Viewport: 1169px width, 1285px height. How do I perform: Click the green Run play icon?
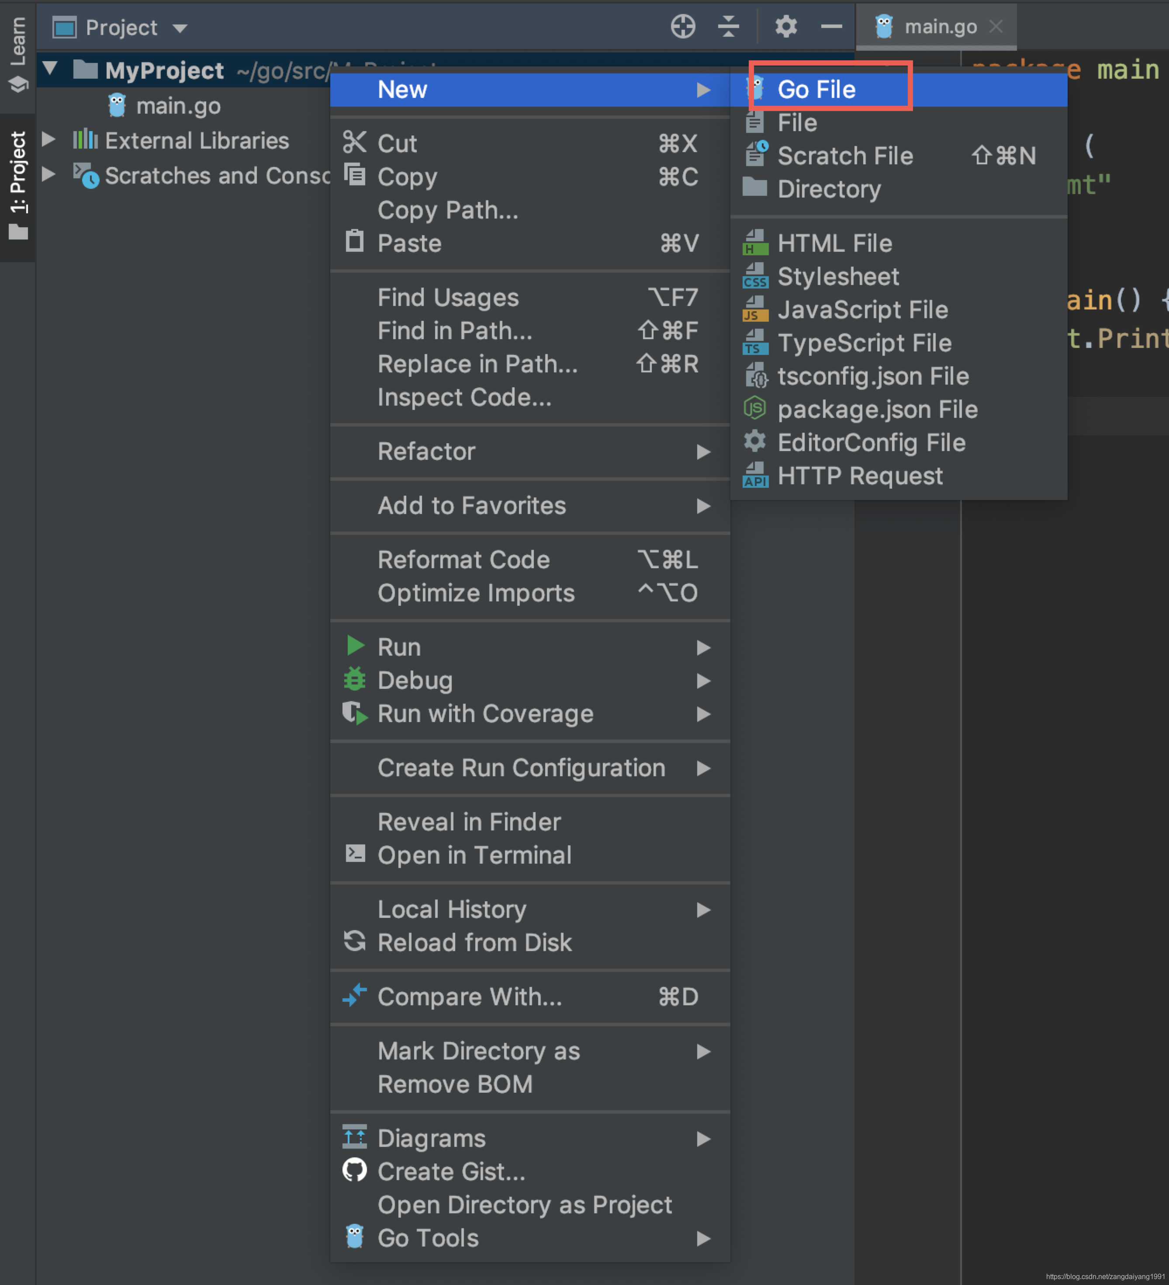pos(355,646)
